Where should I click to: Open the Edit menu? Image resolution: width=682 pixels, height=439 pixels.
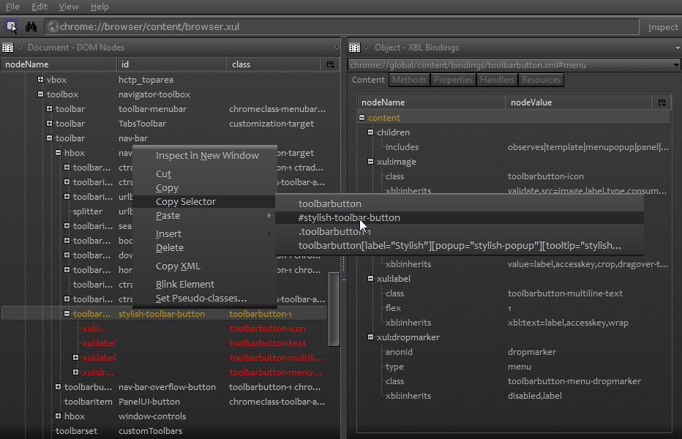[39, 7]
